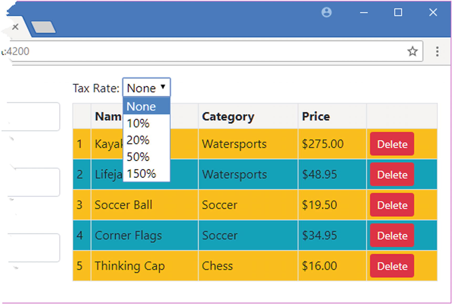Viewport: 453px width, 305px height.
Task: Delete the Kayak product row
Action: pyautogui.click(x=392, y=144)
